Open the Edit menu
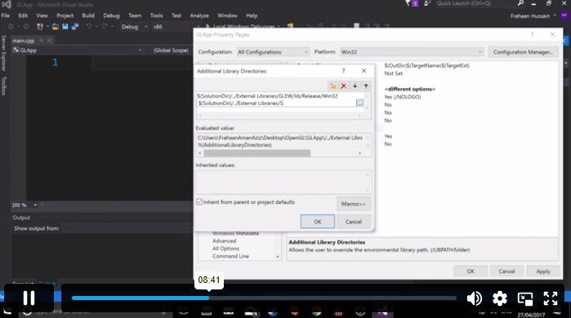 [23, 15]
